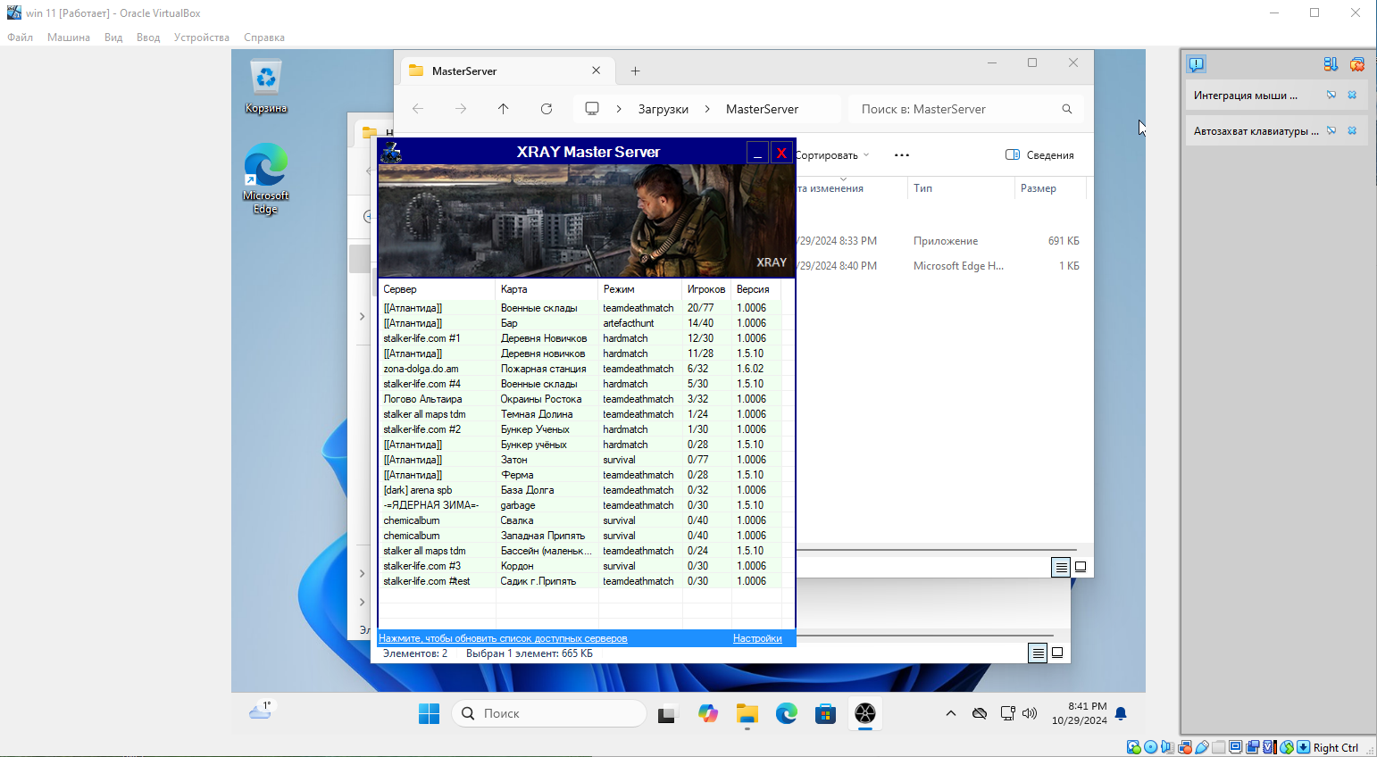Open the notification bell in guest taskbar

click(x=1121, y=713)
